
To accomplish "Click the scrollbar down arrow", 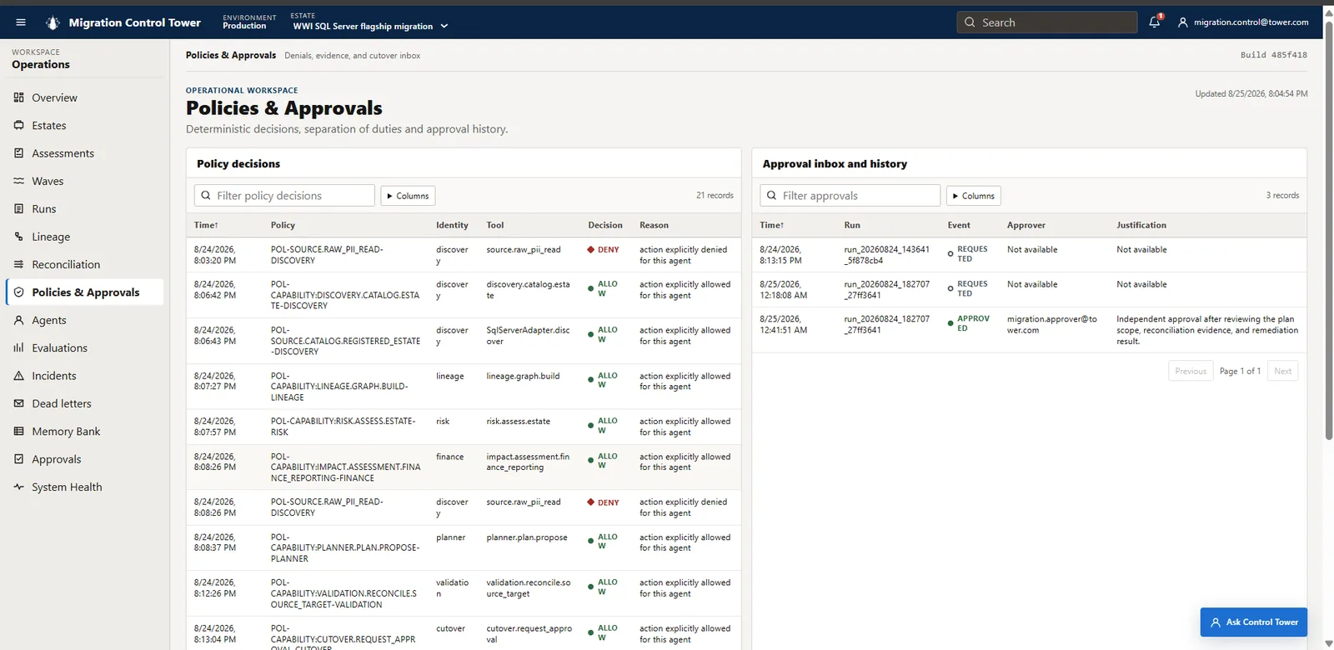I will [x=1329, y=643].
